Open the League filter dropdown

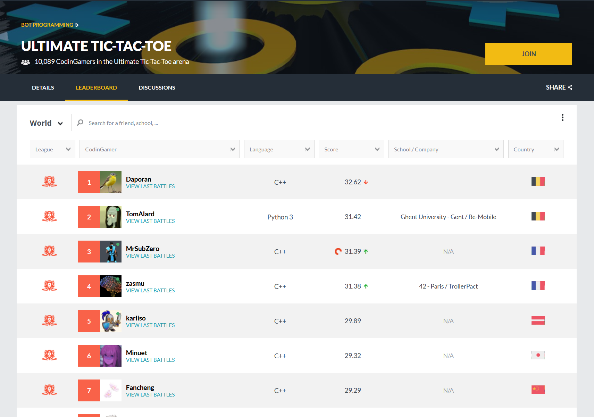tap(52, 149)
